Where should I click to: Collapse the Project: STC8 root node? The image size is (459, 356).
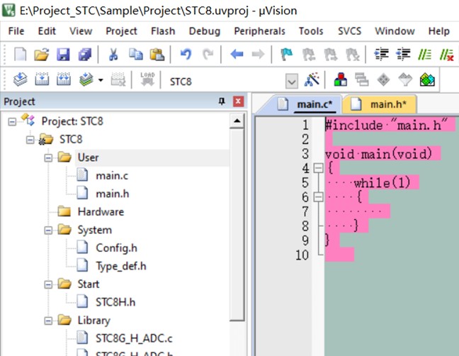point(12,121)
